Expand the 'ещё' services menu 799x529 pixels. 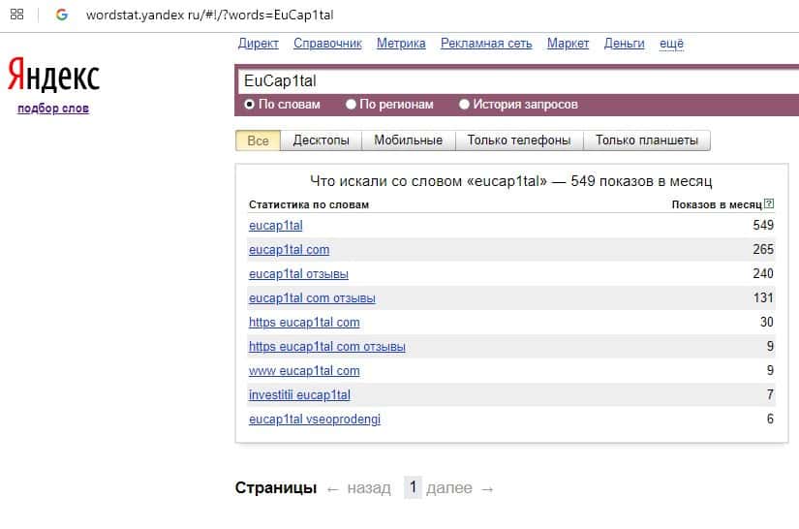(671, 44)
